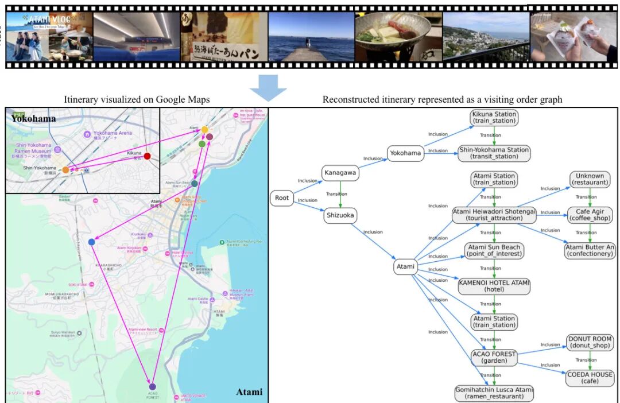Click the teal marker near Atami Sun Beach

(195, 184)
